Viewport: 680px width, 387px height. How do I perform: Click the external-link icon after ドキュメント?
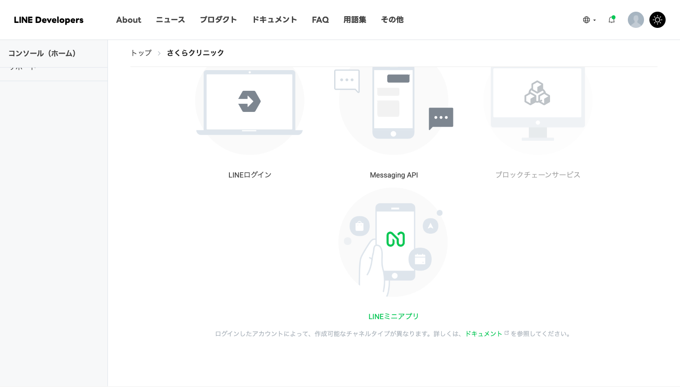click(507, 333)
